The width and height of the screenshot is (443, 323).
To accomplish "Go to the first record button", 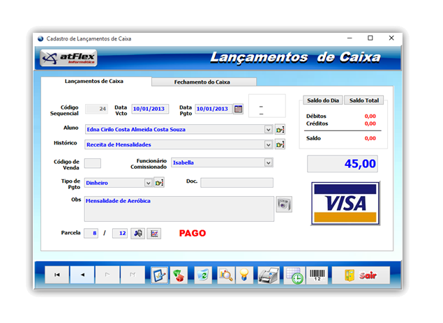I will pyautogui.click(x=57, y=275).
